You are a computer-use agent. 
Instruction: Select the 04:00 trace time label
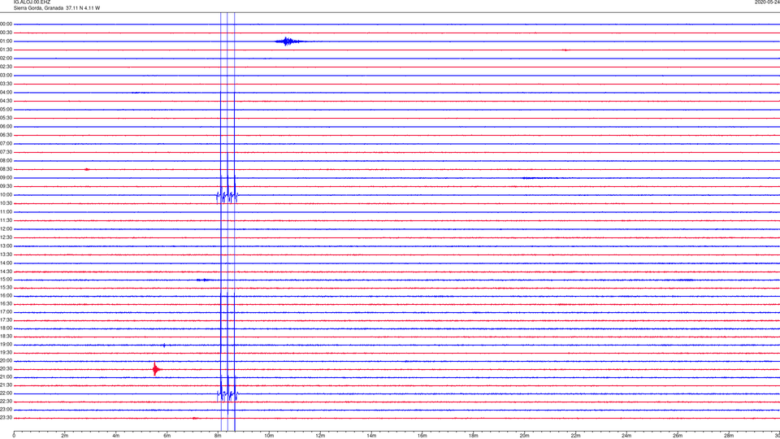click(6, 93)
